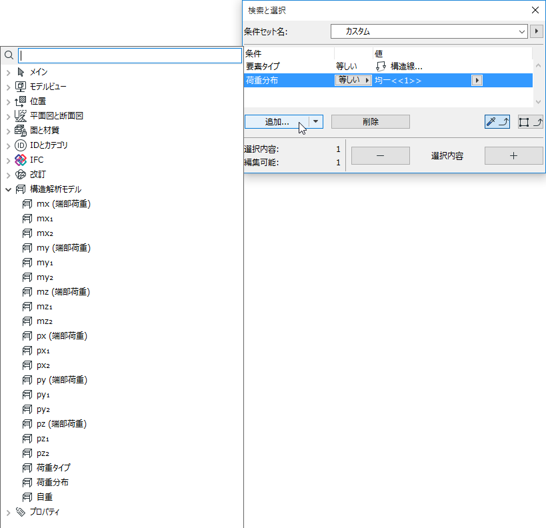This screenshot has width=546, height=528.
Task: Select px₁ parameter
Action: pyautogui.click(x=43, y=351)
